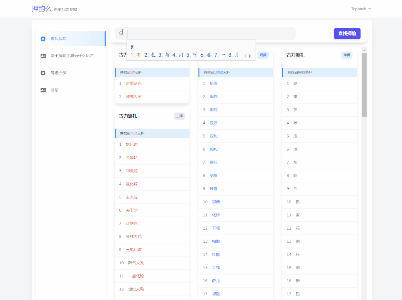
Task: Select single-rhyme result 巴
Action: [298, 294]
